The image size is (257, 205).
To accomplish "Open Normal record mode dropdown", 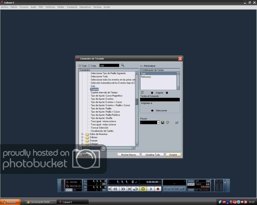I will (x=81, y=182).
